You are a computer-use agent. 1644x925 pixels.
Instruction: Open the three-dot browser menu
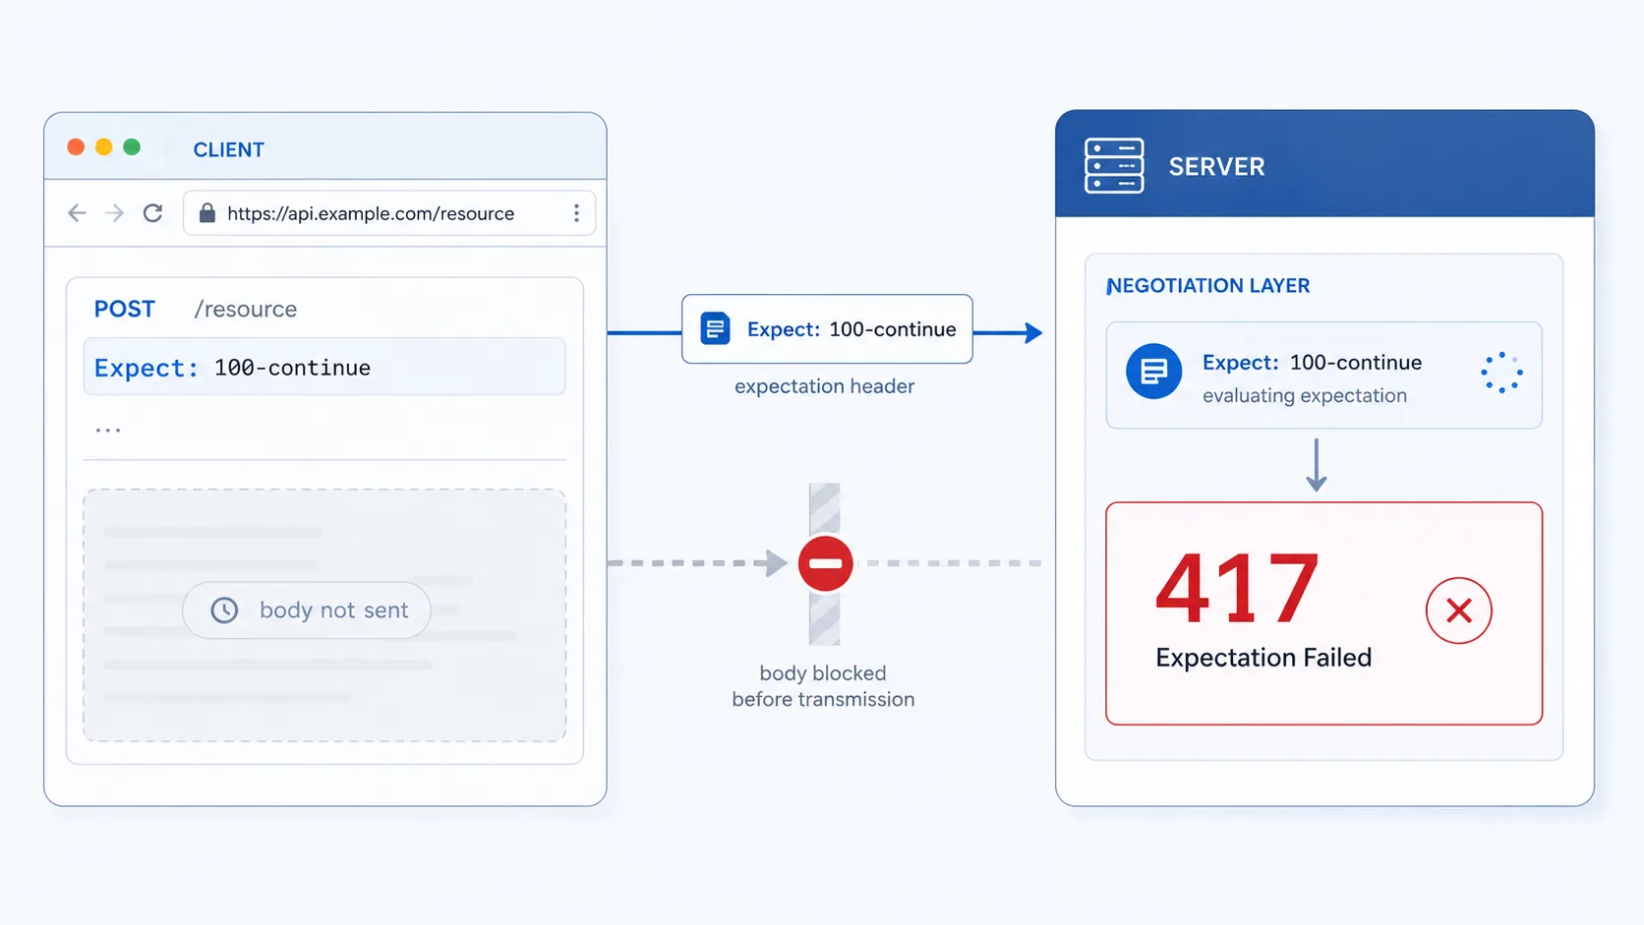(x=576, y=213)
